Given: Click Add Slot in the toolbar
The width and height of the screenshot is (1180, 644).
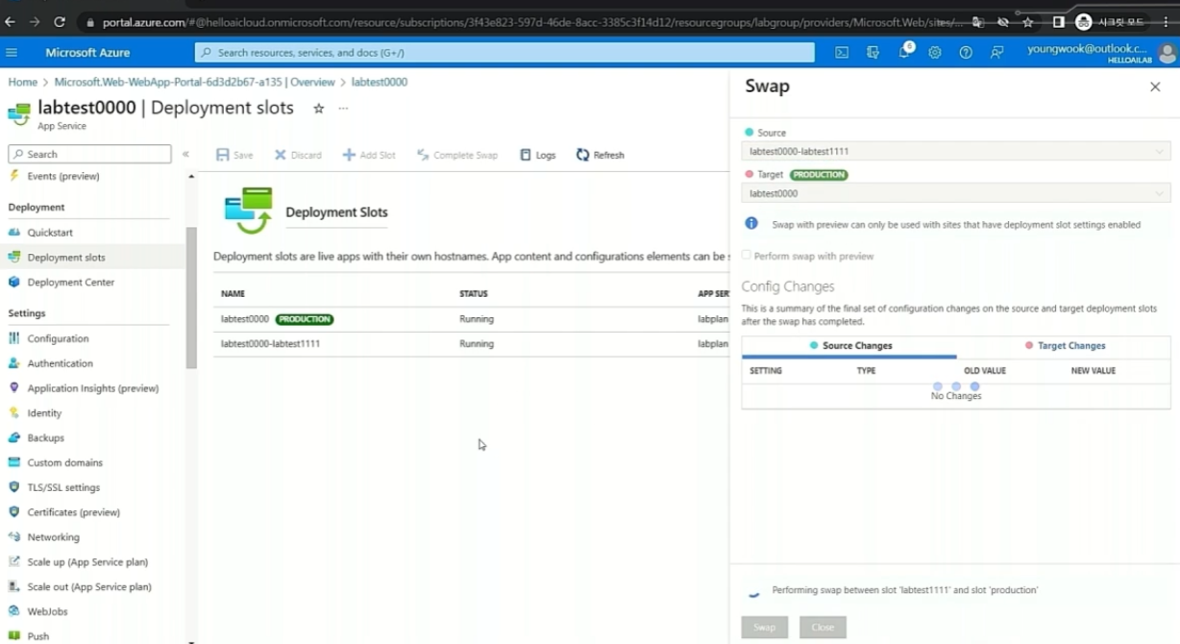Looking at the screenshot, I should pos(369,155).
